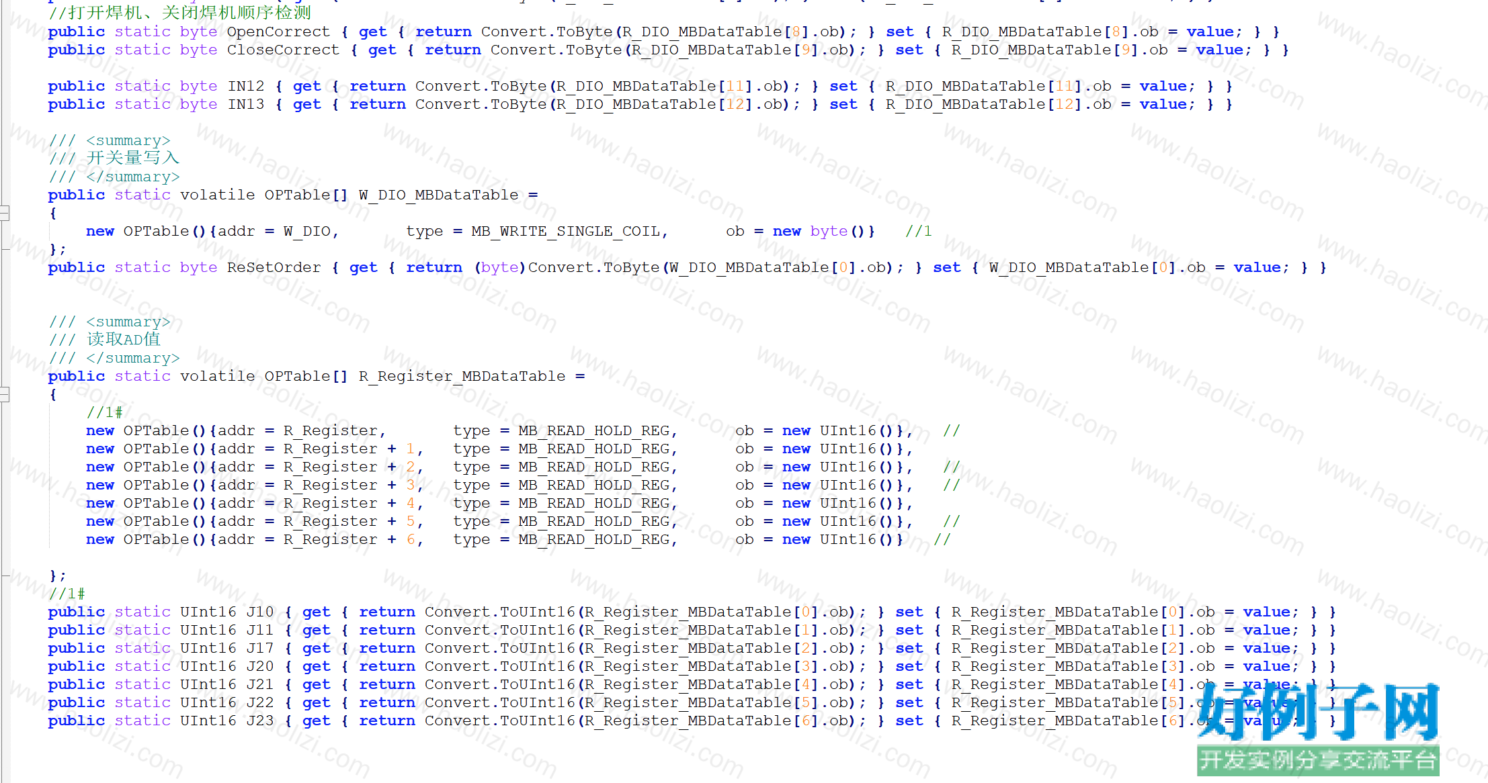The height and width of the screenshot is (783, 1488).
Task: Click the 'W_DIO,' address value
Action: pyautogui.click(x=311, y=231)
